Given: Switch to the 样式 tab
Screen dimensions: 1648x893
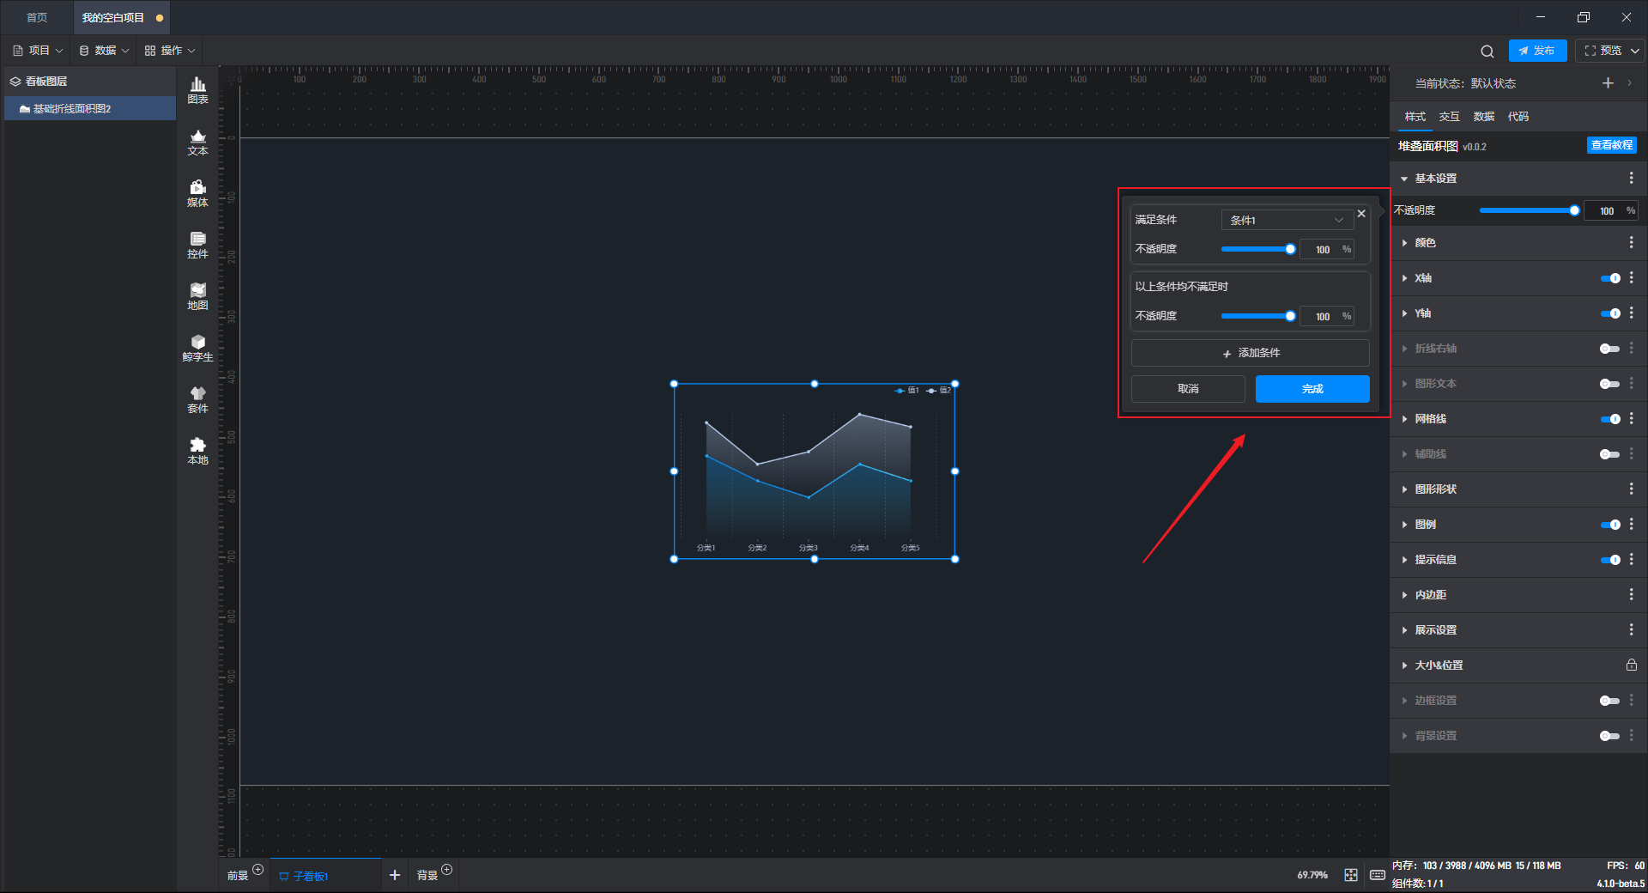Looking at the screenshot, I should tap(1415, 117).
